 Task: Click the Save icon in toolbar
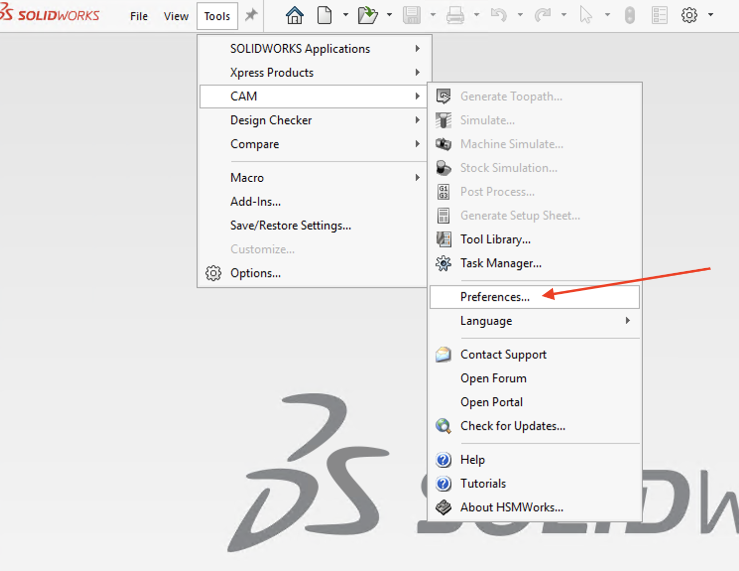point(412,15)
